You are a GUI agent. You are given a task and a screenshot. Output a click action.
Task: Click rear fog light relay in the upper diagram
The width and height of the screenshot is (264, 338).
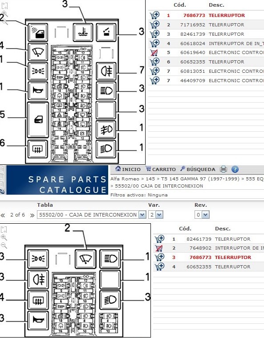coord(106,71)
